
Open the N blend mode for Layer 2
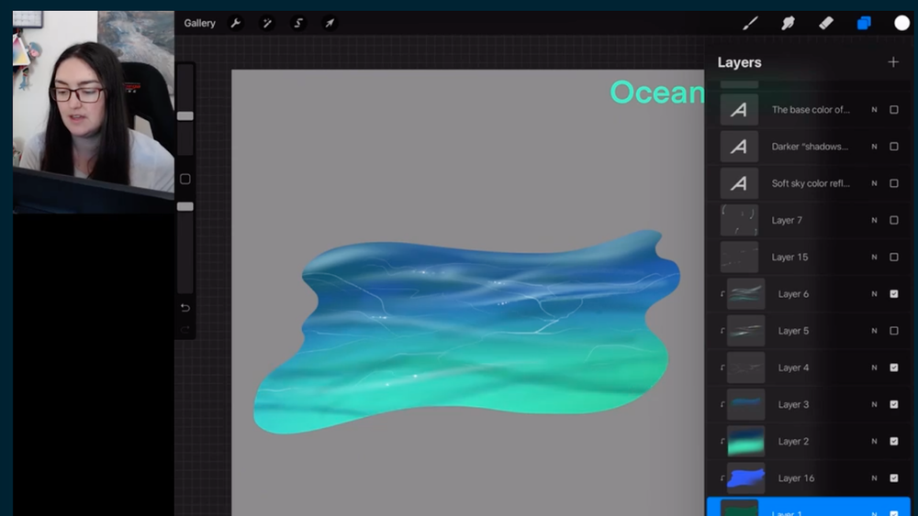click(x=874, y=441)
